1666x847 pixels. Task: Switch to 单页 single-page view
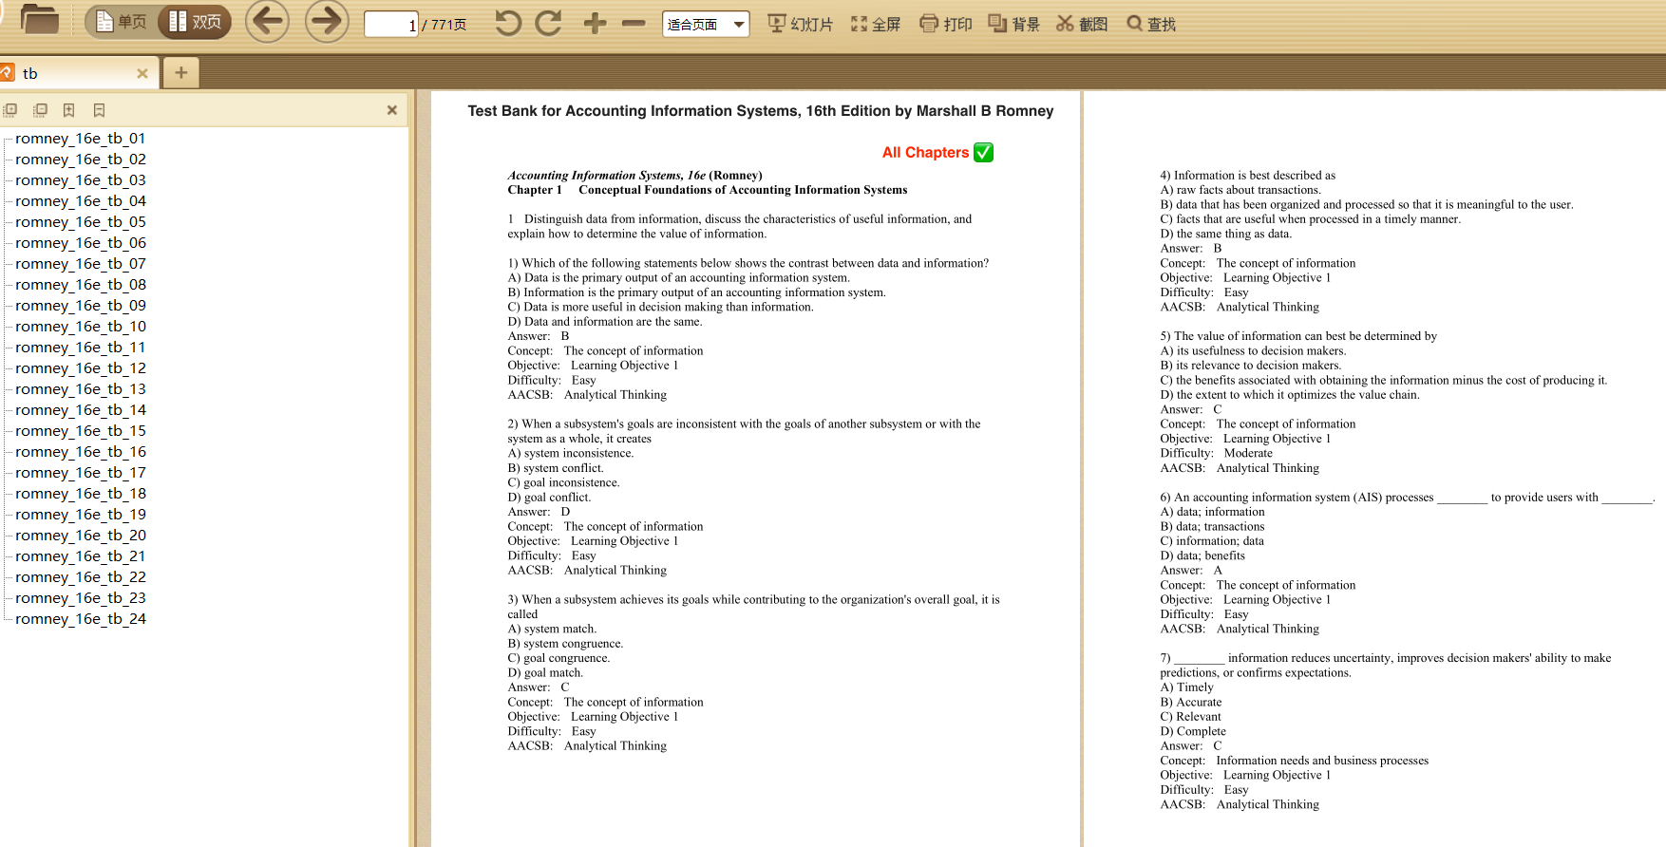coord(122,22)
